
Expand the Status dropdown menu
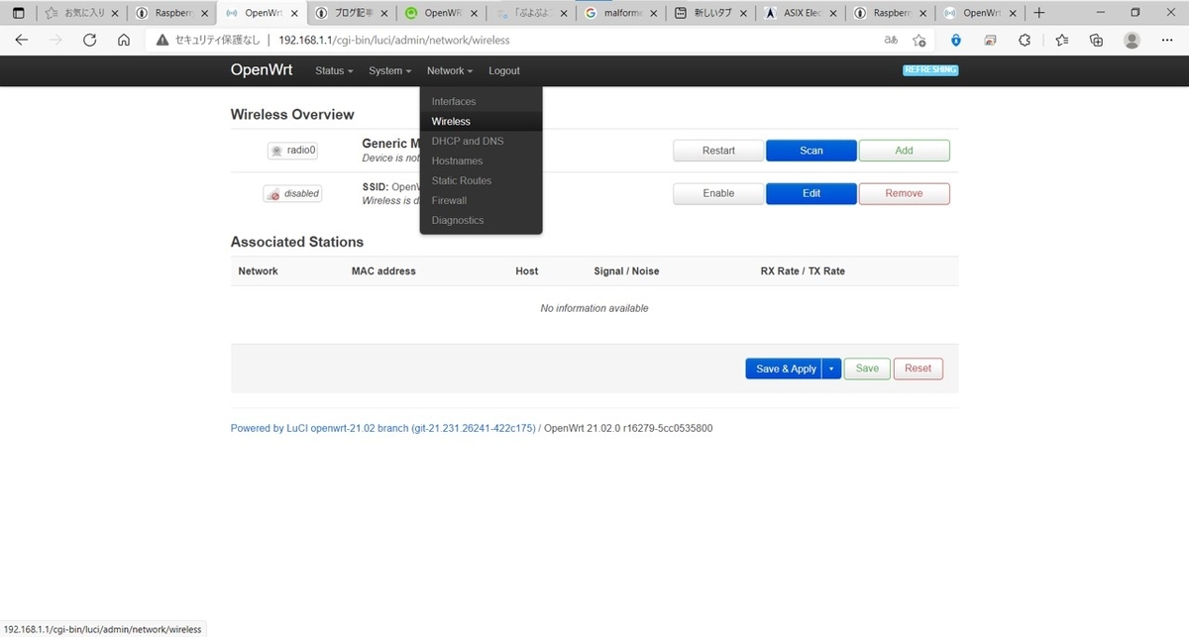tap(334, 71)
